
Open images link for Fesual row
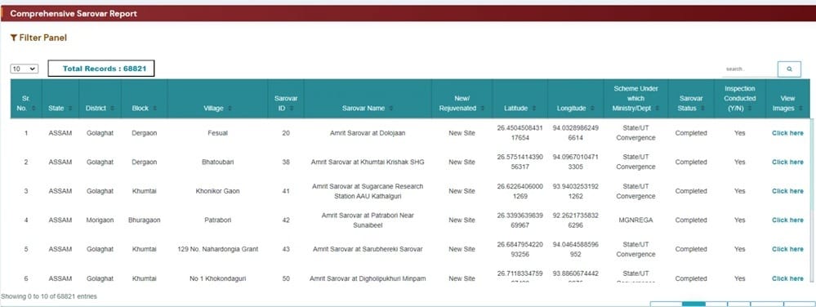787,133
